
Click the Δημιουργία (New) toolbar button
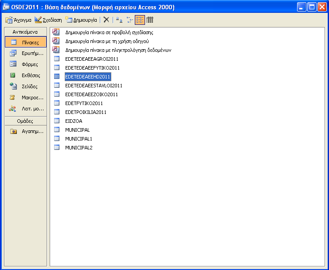(81, 20)
